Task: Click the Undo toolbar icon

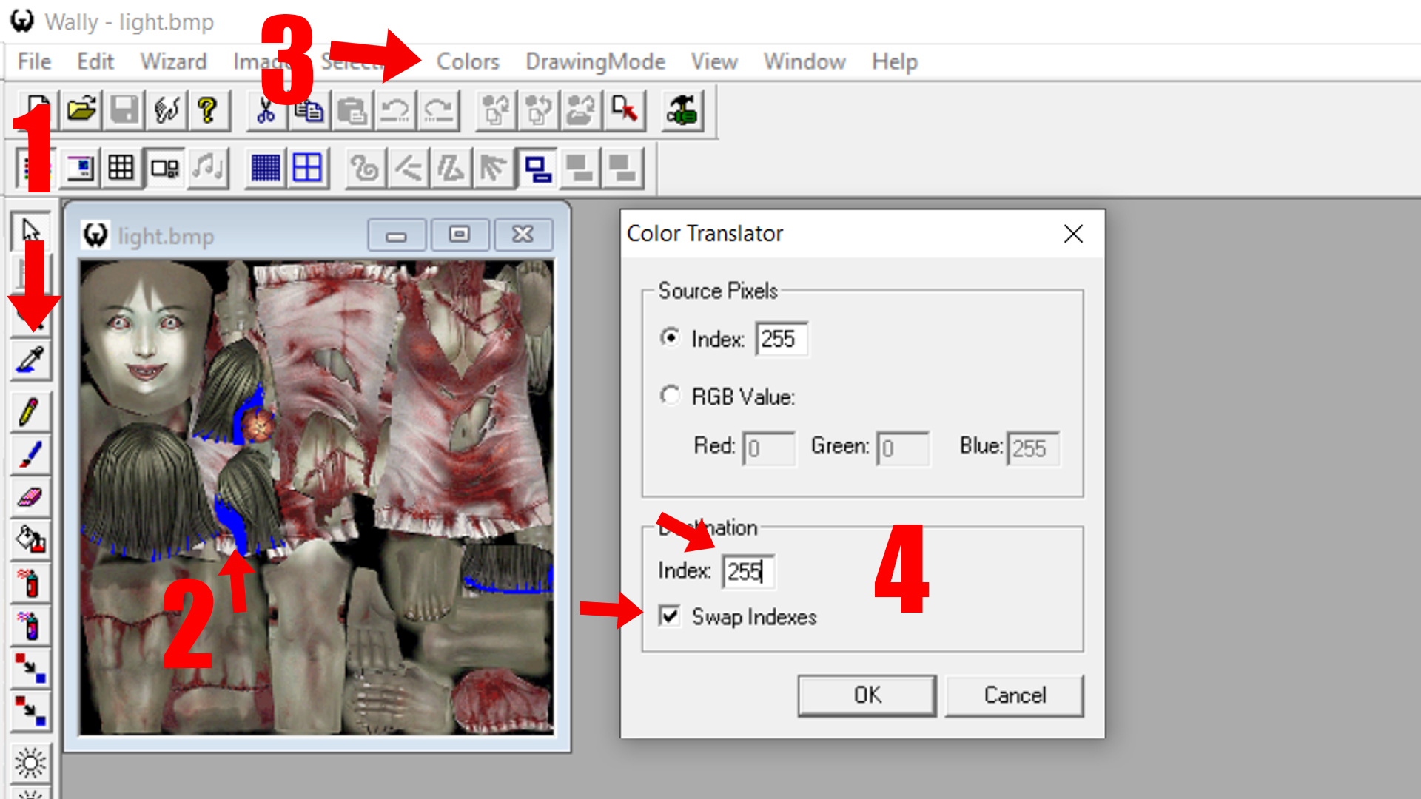Action: [x=395, y=111]
